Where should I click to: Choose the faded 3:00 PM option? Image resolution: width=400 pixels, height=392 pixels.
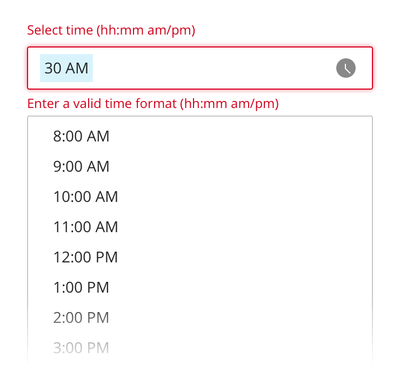[81, 348]
